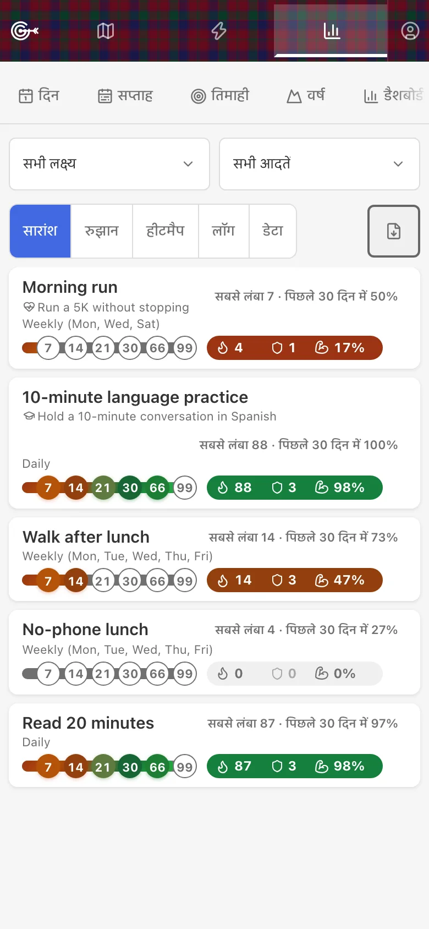Open the bar chart statistics tab icon

(332, 31)
